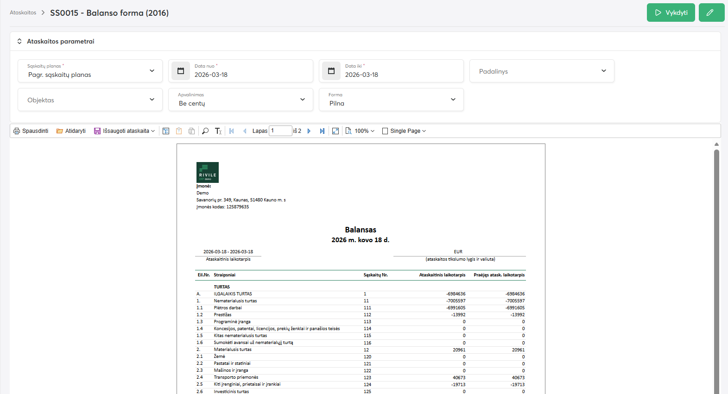Expand the Padalinys dropdown
728x394 pixels.
pos(541,71)
